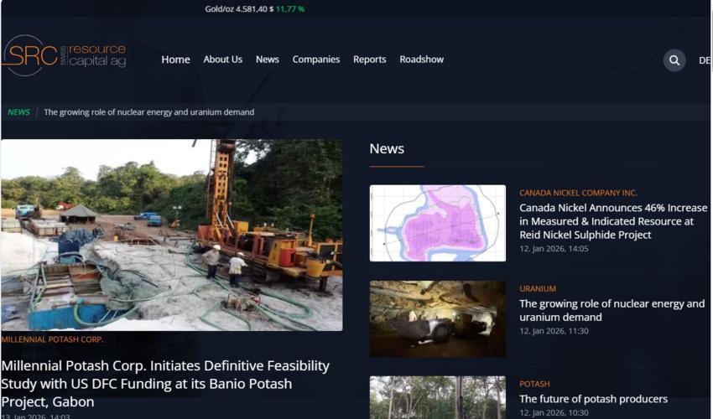713x419 pixels.
Task: Open the underground mine vehicle thumbnail
Action: click(437, 318)
